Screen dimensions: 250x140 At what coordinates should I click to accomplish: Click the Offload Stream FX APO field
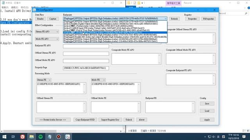tap(86, 54)
